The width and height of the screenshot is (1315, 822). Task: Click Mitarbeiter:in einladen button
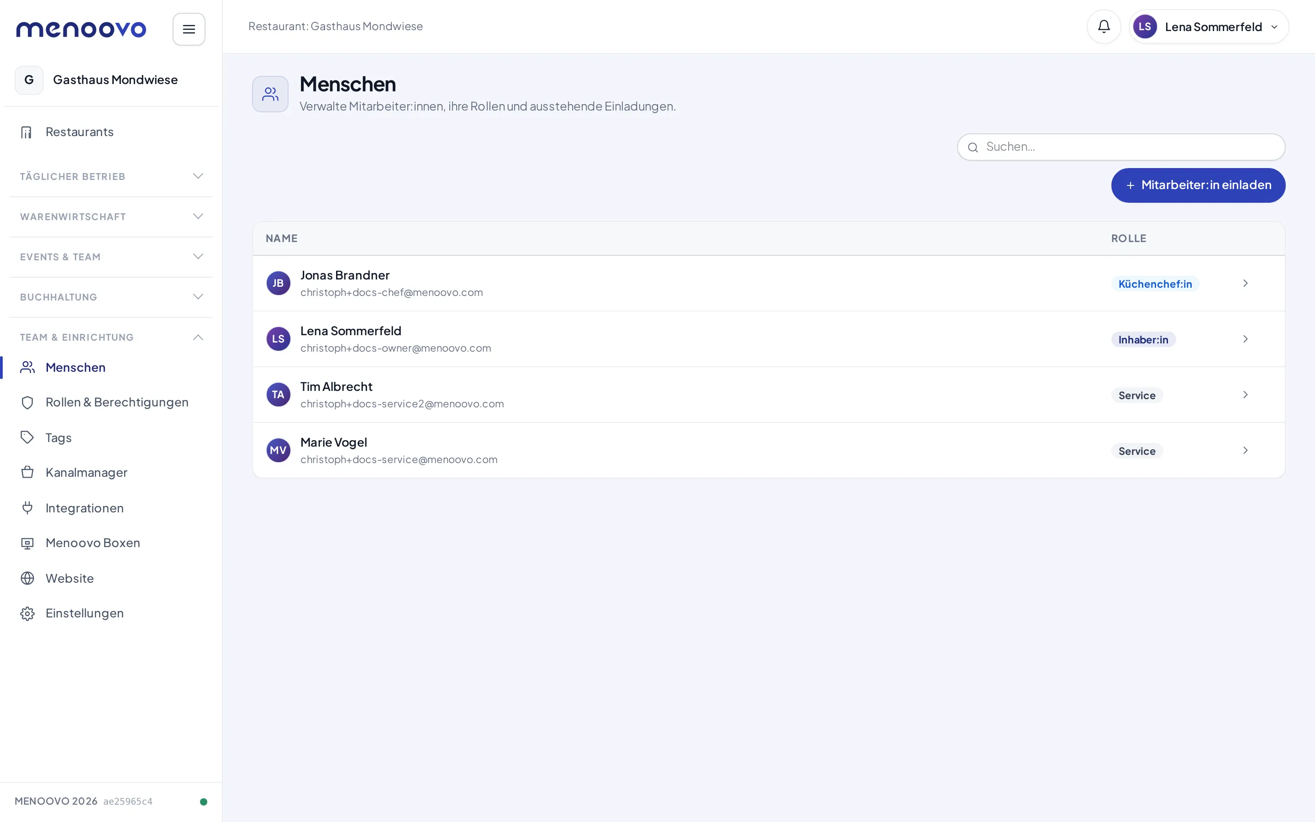(1198, 185)
